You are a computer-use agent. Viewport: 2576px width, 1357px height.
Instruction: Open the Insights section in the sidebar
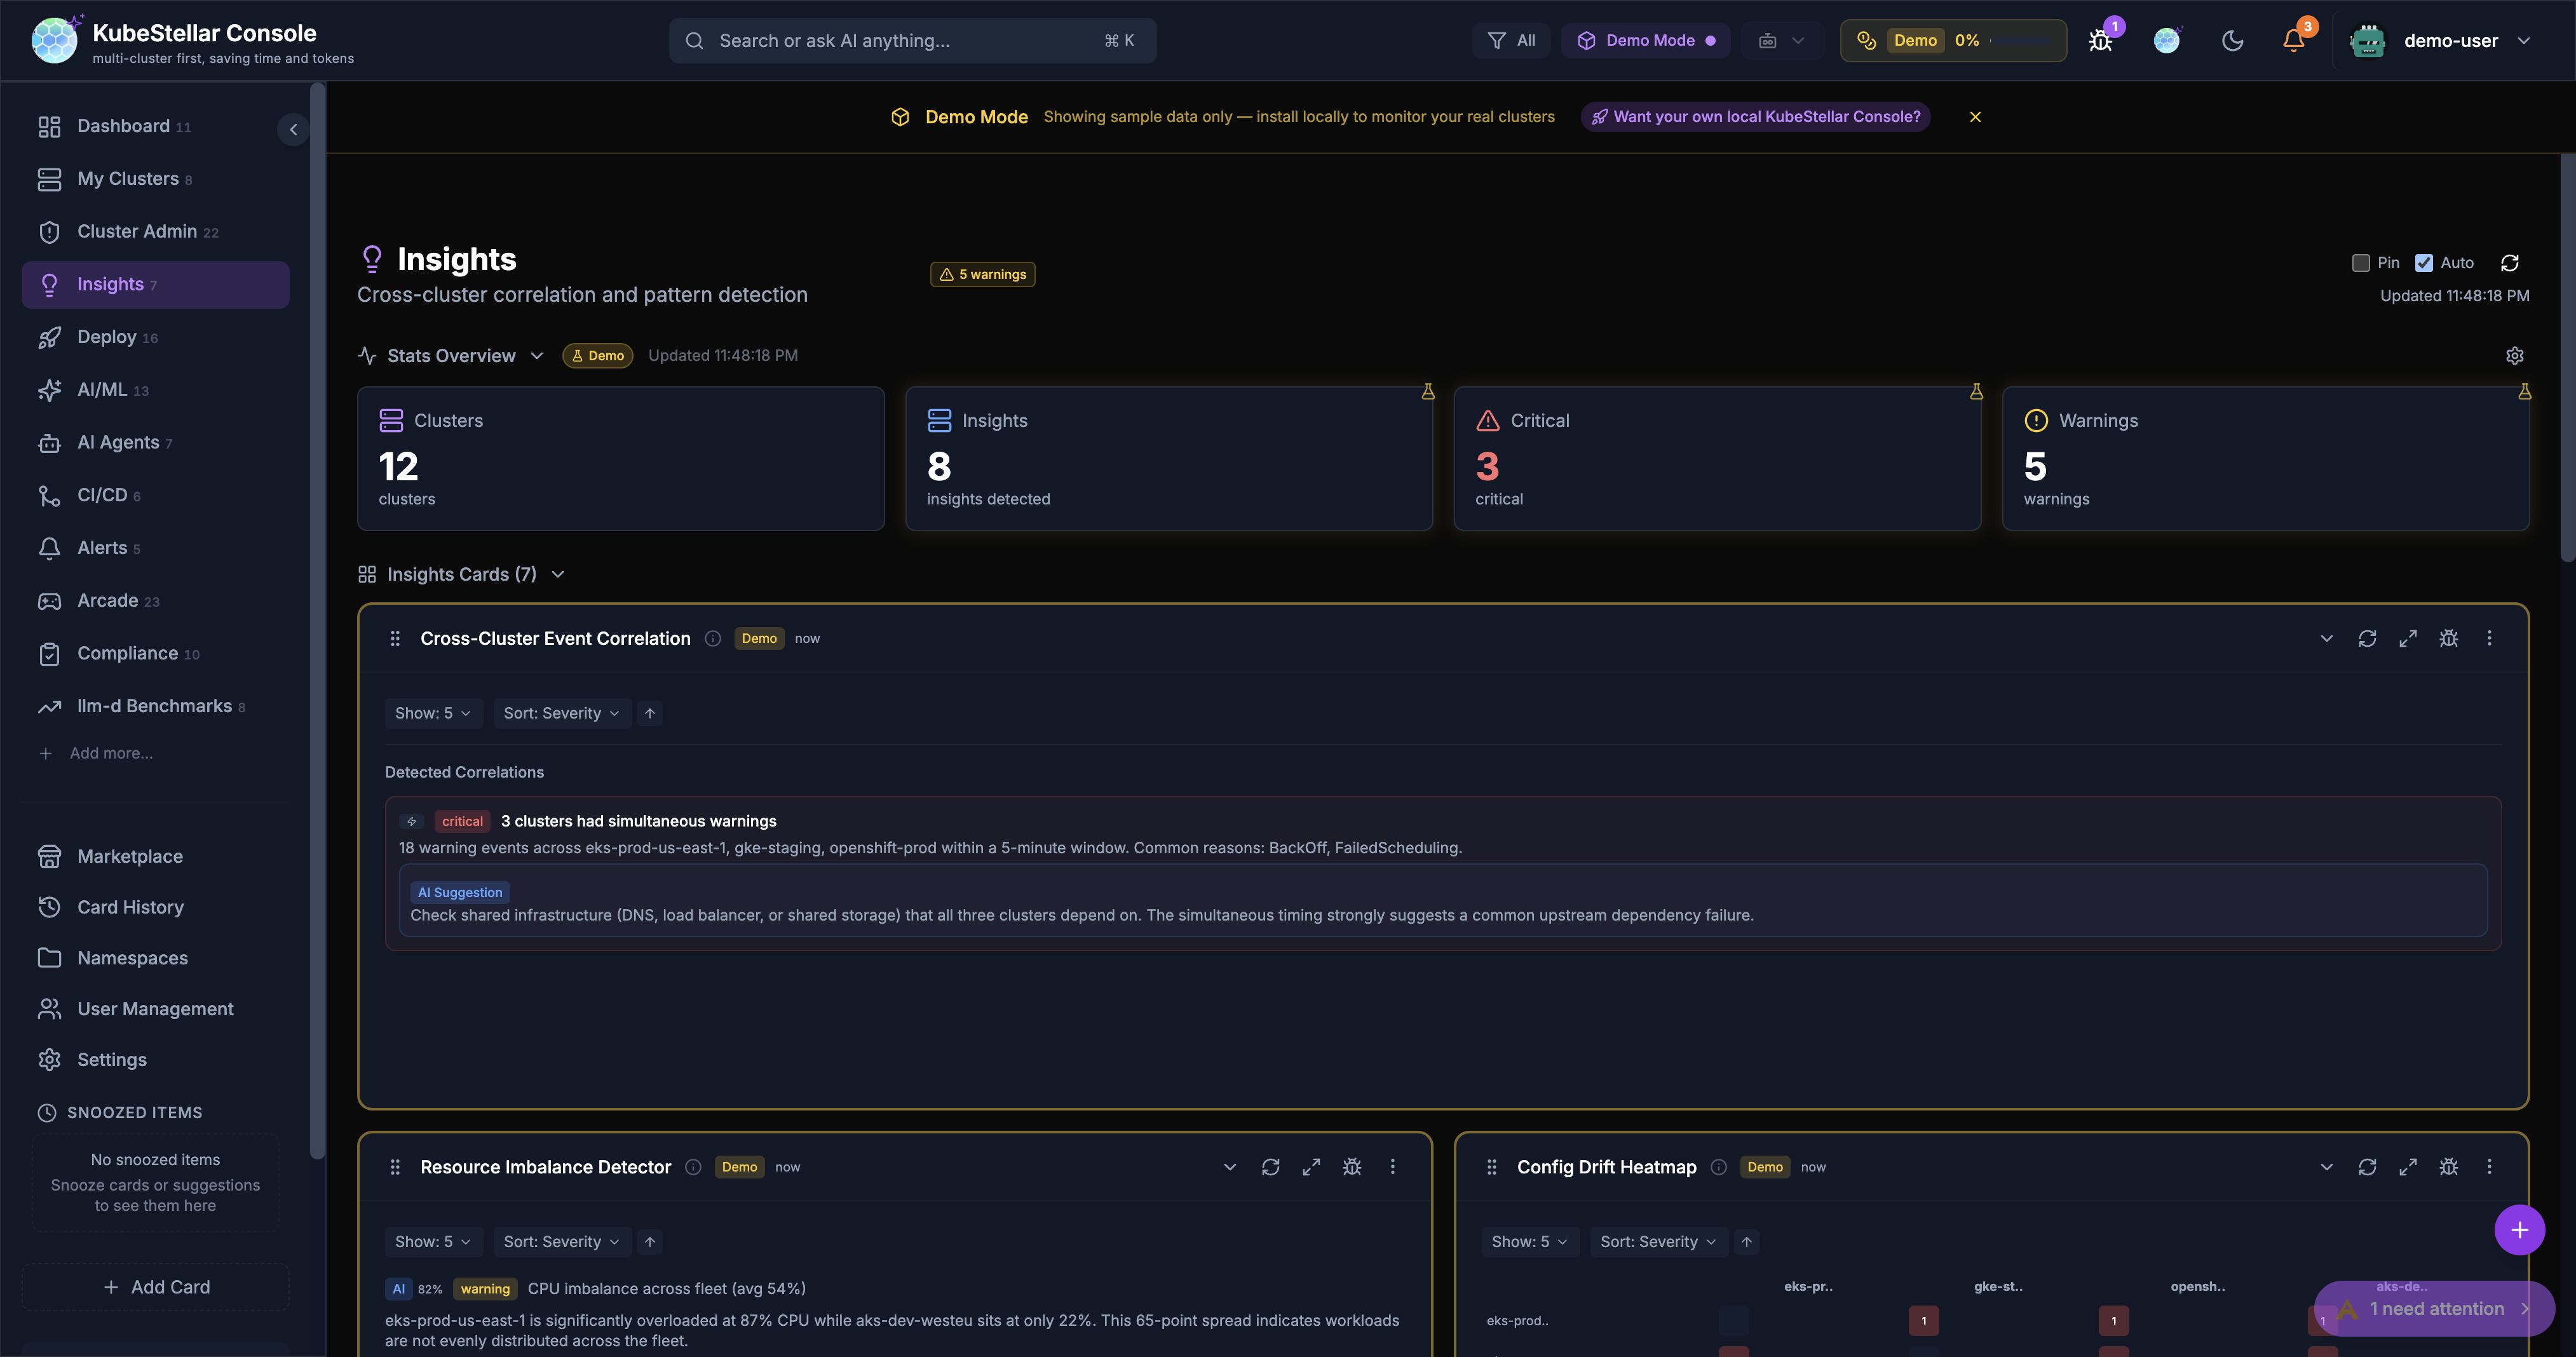tap(110, 284)
